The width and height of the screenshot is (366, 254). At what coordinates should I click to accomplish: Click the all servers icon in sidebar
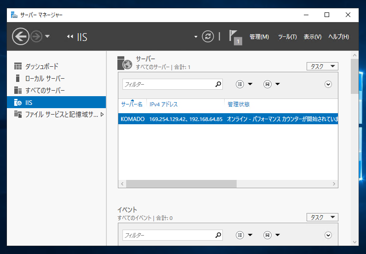pyautogui.click(x=18, y=90)
